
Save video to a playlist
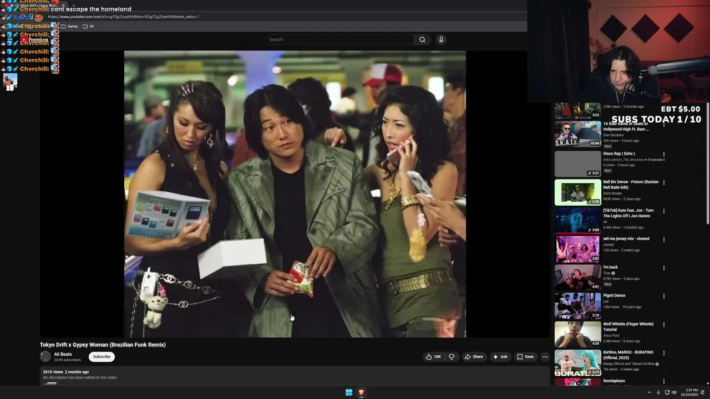pos(525,357)
